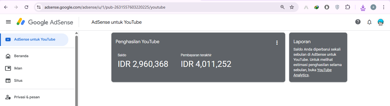The image size is (390, 106).
Task: Click the browser forward arrow
Action: (16, 7)
